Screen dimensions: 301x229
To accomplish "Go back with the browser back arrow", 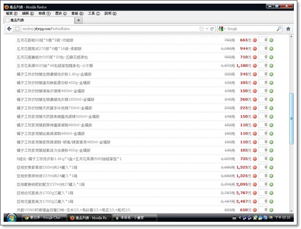I will click(9, 29).
